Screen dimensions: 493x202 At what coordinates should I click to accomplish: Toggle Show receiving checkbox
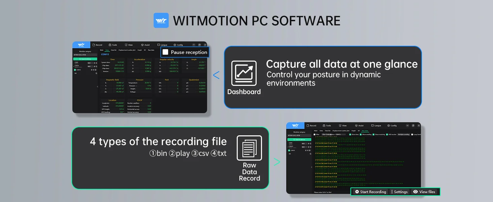[373, 134]
